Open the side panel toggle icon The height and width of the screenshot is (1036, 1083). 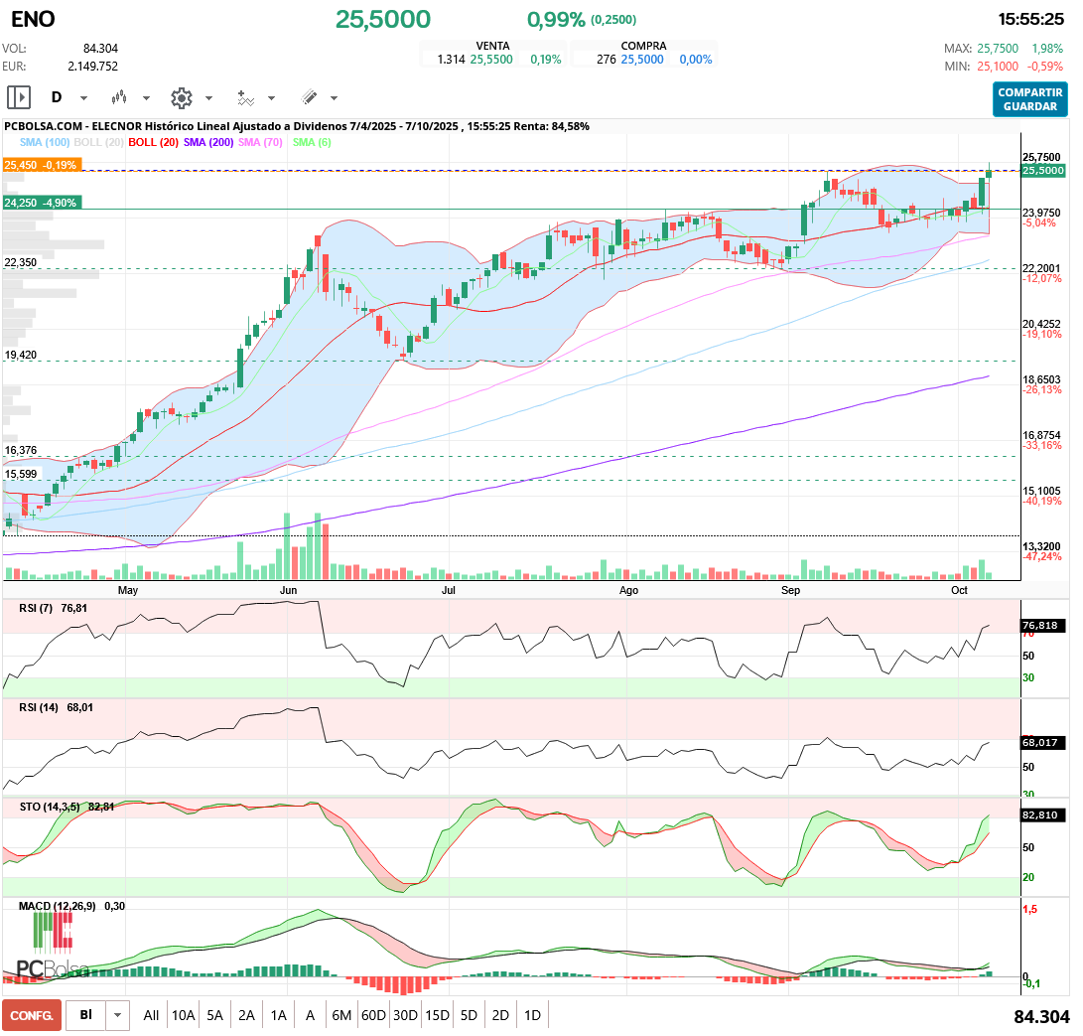19,97
